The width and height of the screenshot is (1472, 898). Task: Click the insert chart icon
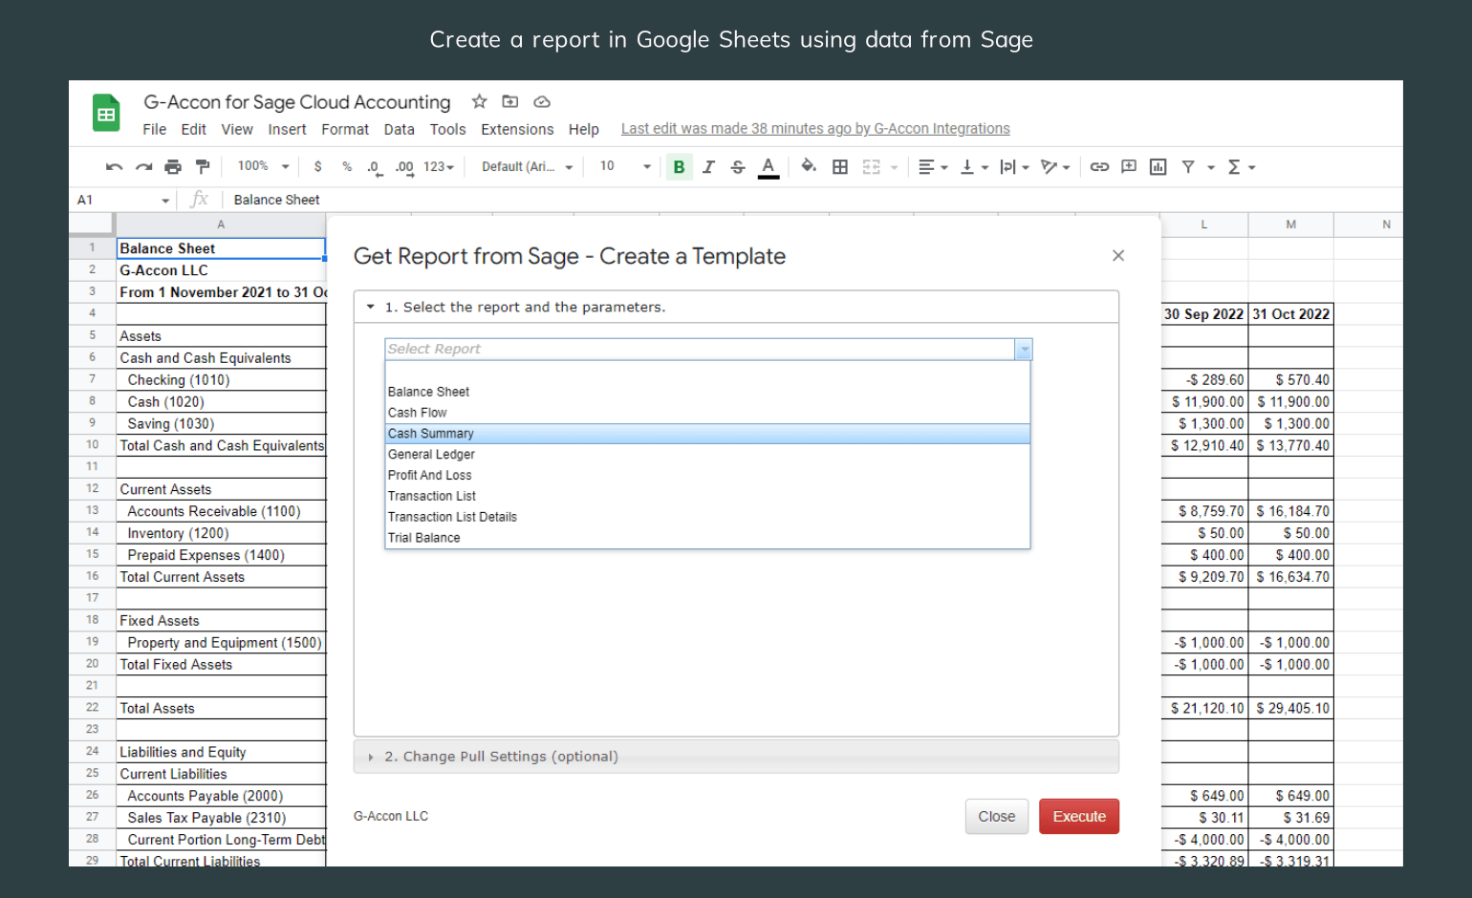[x=1158, y=167]
